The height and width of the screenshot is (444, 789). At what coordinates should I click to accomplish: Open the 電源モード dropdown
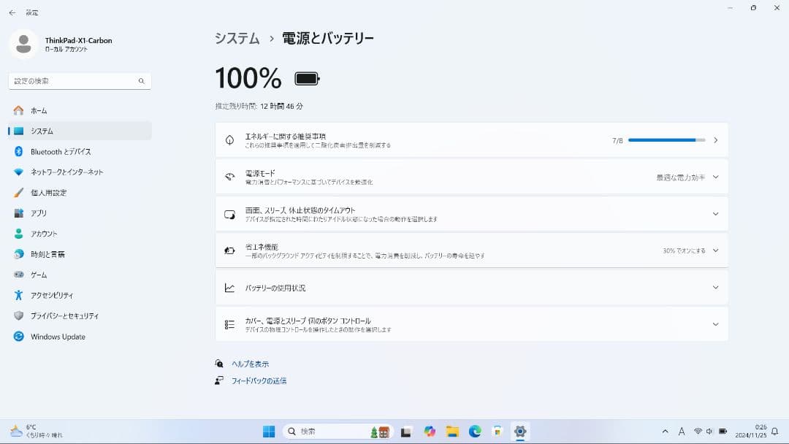pos(716,177)
